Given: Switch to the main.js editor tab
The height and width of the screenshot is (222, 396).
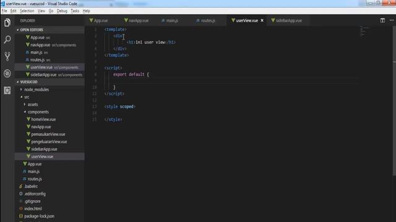Looking at the screenshot, I should [172, 20].
